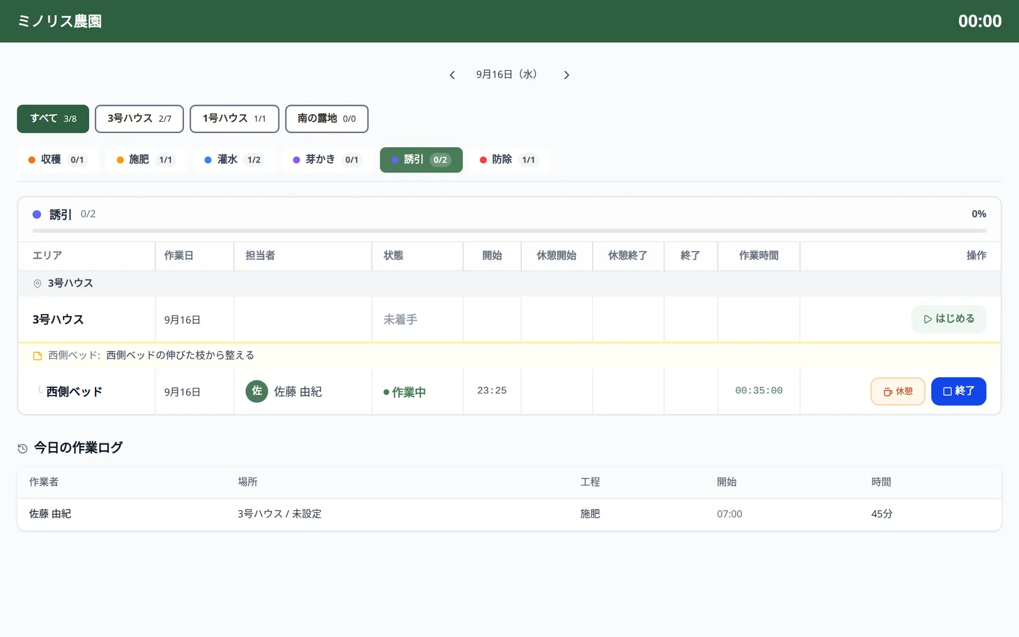Click the history clock icon by 今日の作業ログ
The width and height of the screenshot is (1019, 637).
point(22,448)
